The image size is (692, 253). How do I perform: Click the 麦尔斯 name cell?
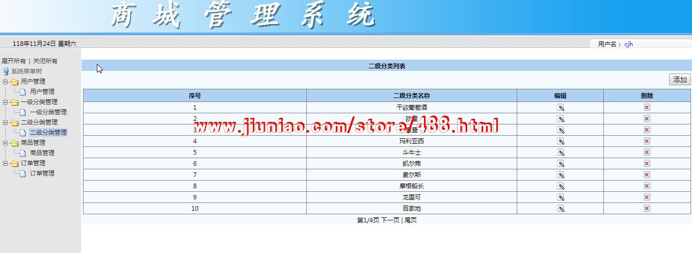[x=412, y=174]
